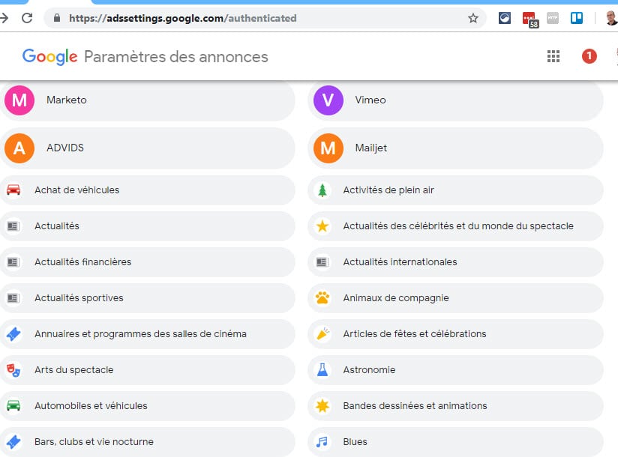Click the newspaper icon beside Actualités sportives
618x457 pixels.
click(13, 298)
